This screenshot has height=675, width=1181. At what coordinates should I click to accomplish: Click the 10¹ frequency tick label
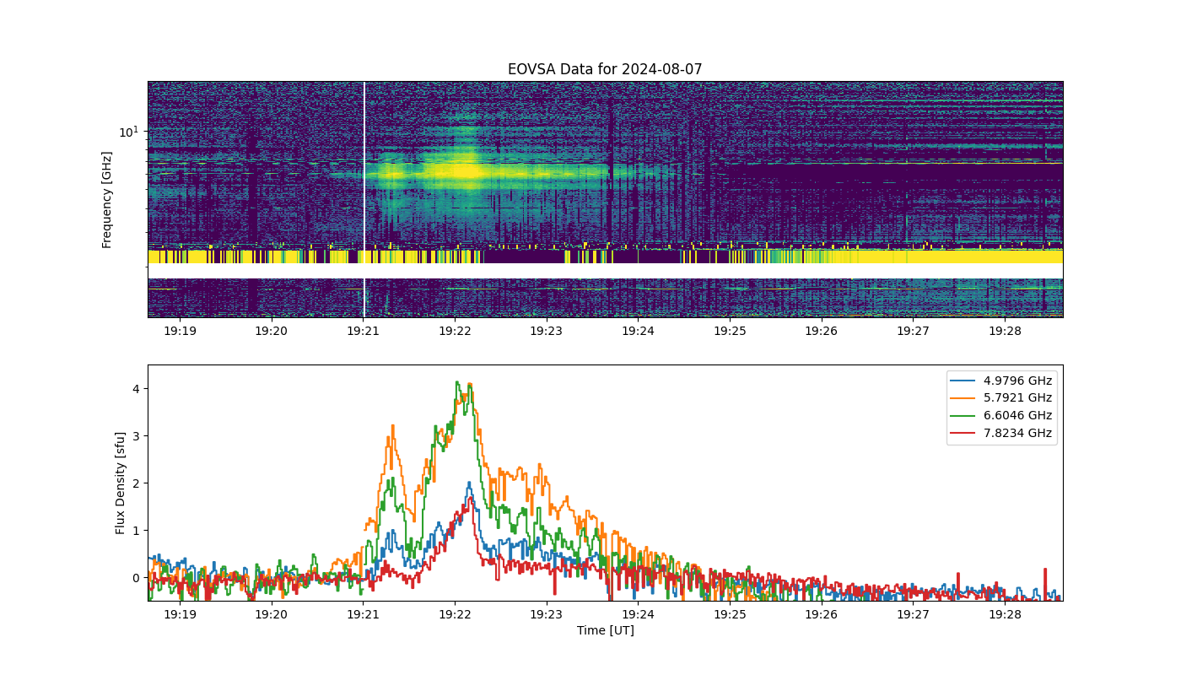click(x=128, y=132)
